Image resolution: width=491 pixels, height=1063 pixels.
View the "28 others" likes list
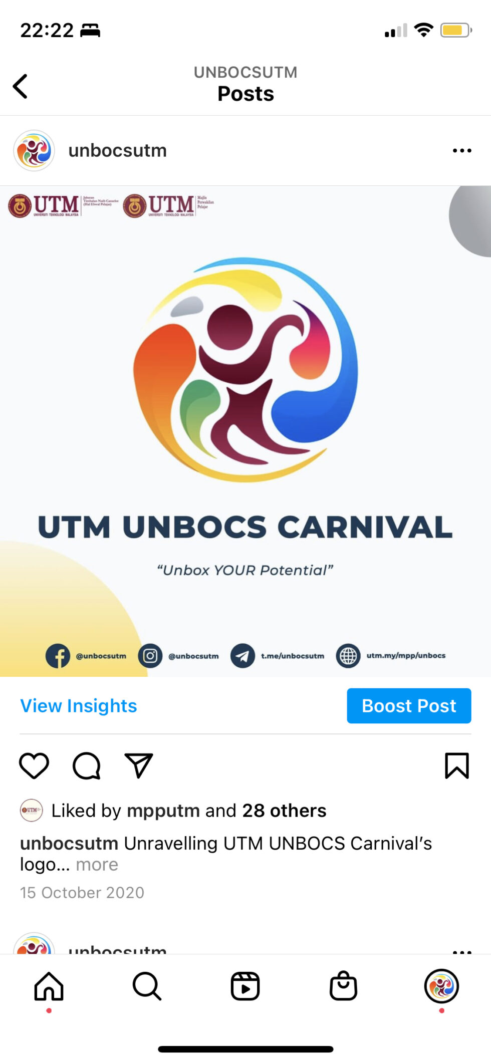pyautogui.click(x=284, y=810)
